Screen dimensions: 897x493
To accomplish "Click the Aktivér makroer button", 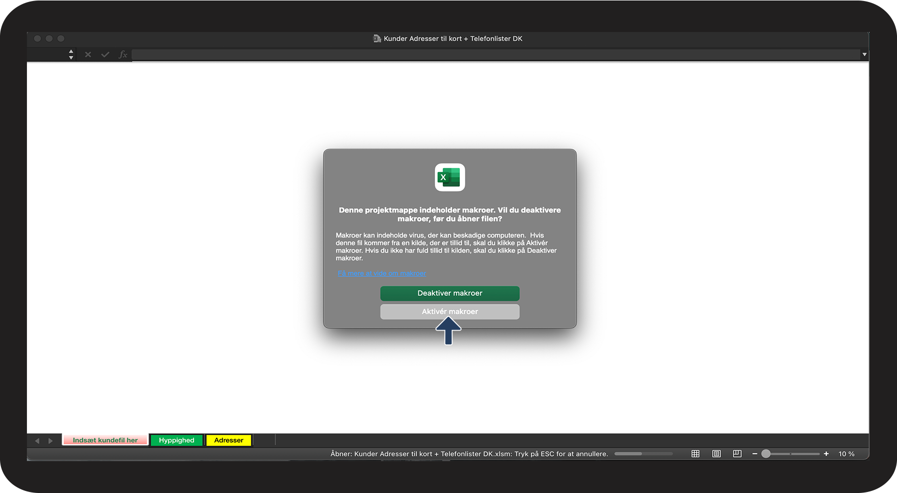I will tap(450, 311).
